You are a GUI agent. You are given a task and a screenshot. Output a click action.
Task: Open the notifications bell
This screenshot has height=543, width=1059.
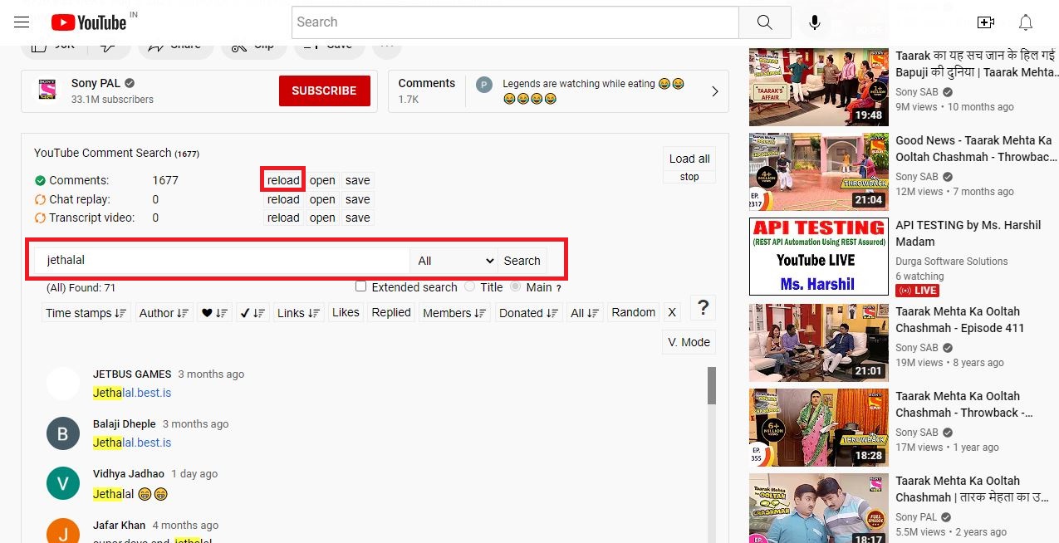1026,22
